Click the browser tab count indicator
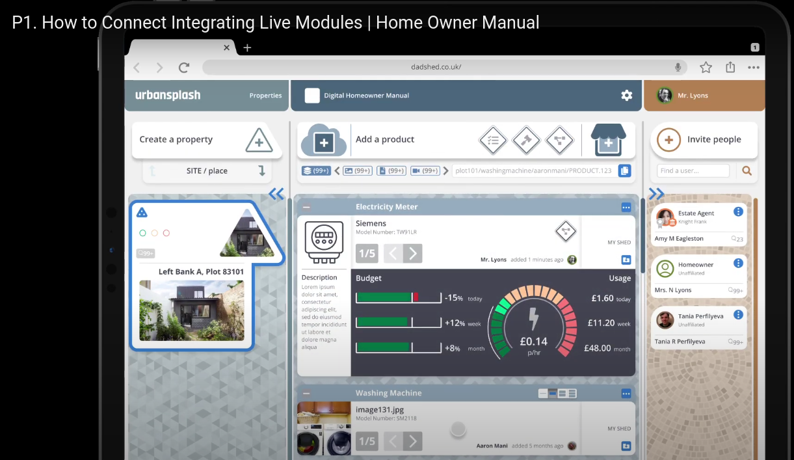The width and height of the screenshot is (794, 460). (x=754, y=47)
